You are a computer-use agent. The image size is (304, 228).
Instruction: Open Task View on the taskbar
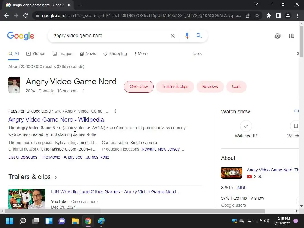tap(36, 221)
